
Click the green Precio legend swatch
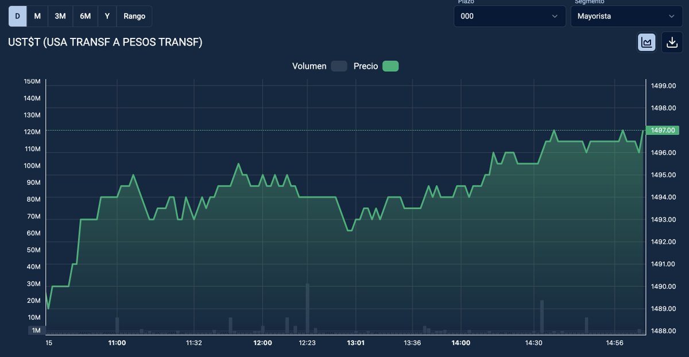(390, 66)
